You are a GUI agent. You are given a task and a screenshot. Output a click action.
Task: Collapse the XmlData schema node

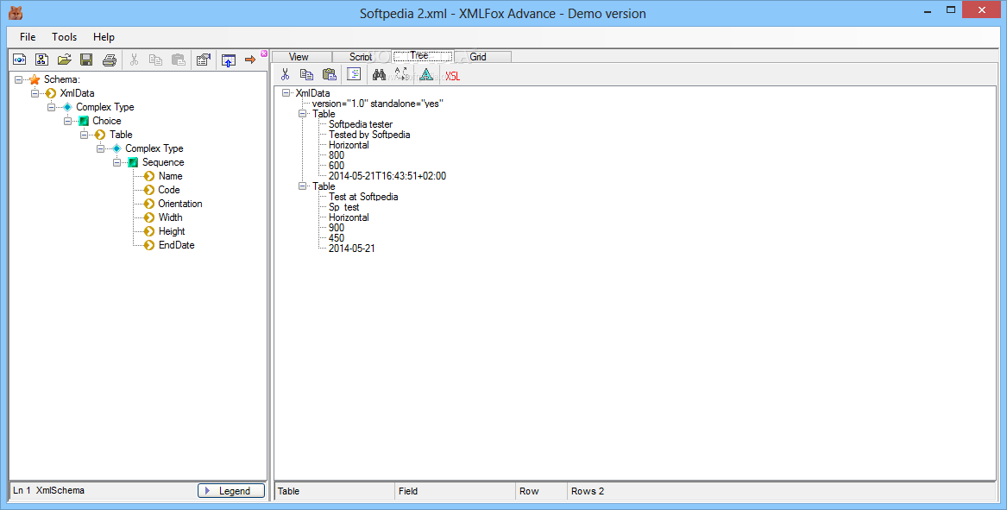35,93
